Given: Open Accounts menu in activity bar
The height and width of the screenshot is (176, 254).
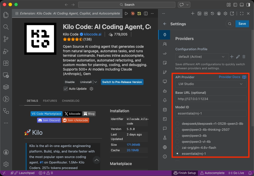Looking at the screenshot, I should (x=6, y=152).
